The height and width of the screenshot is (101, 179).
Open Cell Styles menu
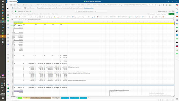click(x=114, y=17)
